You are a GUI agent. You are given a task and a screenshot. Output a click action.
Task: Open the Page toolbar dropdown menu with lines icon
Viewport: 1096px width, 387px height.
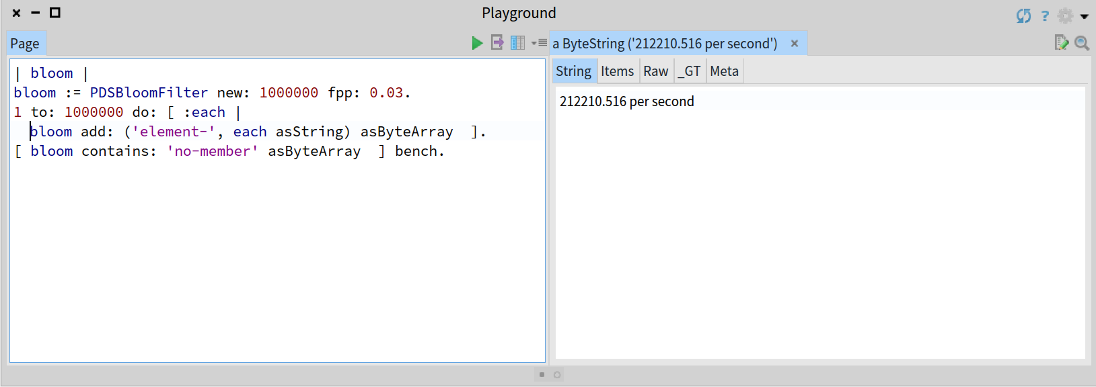point(539,43)
